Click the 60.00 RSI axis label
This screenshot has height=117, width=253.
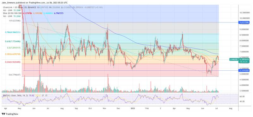tap(242, 96)
